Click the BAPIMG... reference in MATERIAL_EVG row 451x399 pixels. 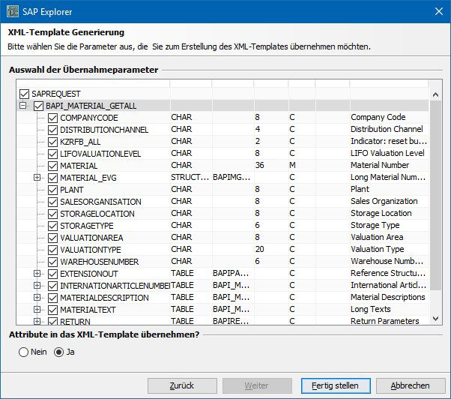pyautogui.click(x=231, y=177)
